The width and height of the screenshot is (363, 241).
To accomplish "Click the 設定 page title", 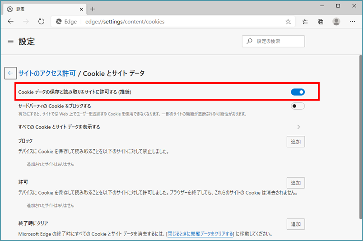I will 27,42.
